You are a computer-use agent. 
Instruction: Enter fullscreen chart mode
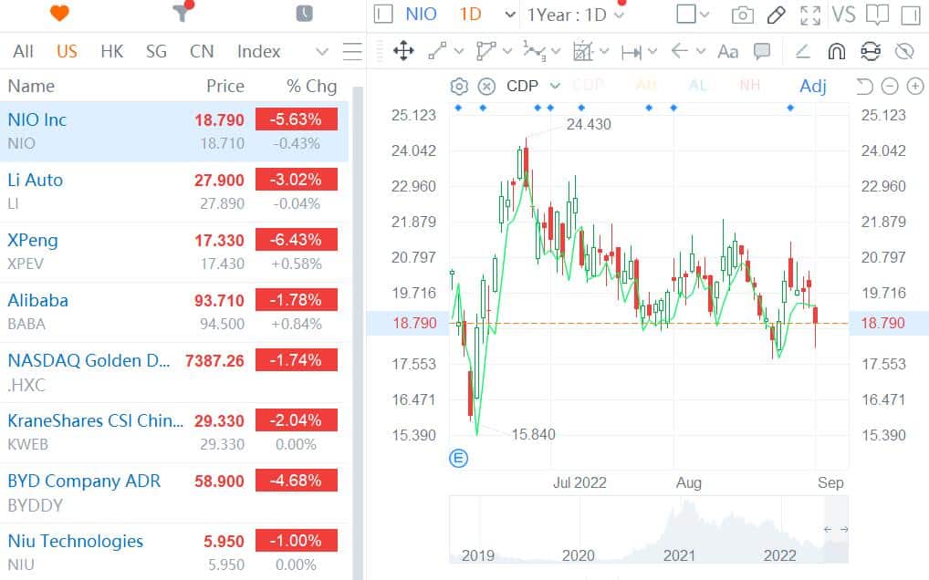[809, 15]
